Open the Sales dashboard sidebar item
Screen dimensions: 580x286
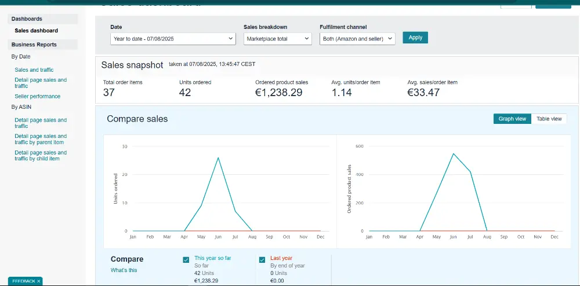pyautogui.click(x=36, y=31)
